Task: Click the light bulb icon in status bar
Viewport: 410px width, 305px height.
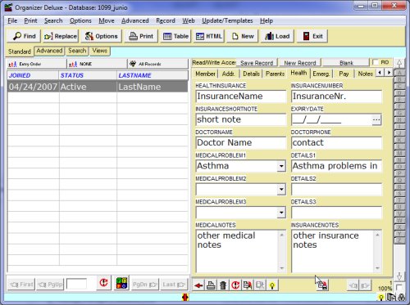Action: tap(380, 298)
